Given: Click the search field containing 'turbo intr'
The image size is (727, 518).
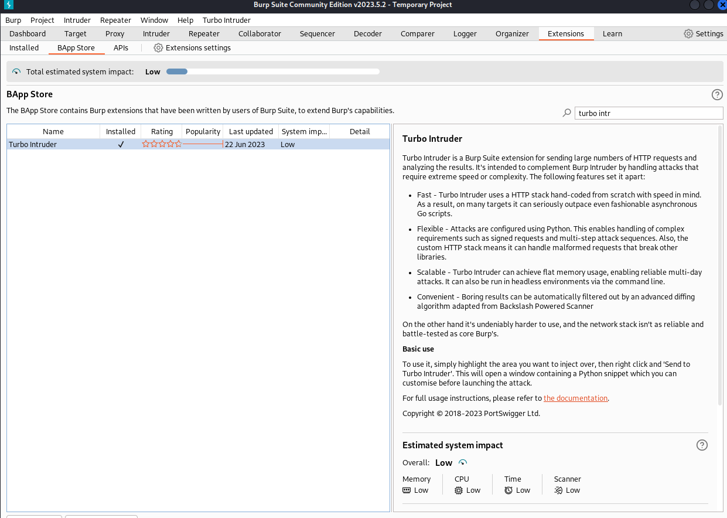Looking at the screenshot, I should pos(649,113).
